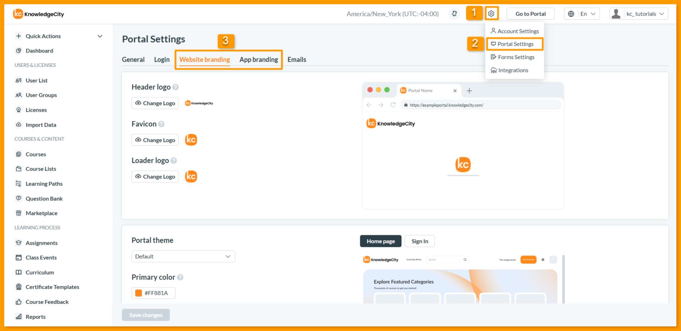The height and width of the screenshot is (331, 681).
Task: Click the Save changes button
Action: point(146,315)
